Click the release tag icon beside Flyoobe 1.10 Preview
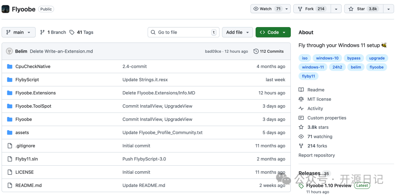The width and height of the screenshot is (396, 195). pos(301,186)
